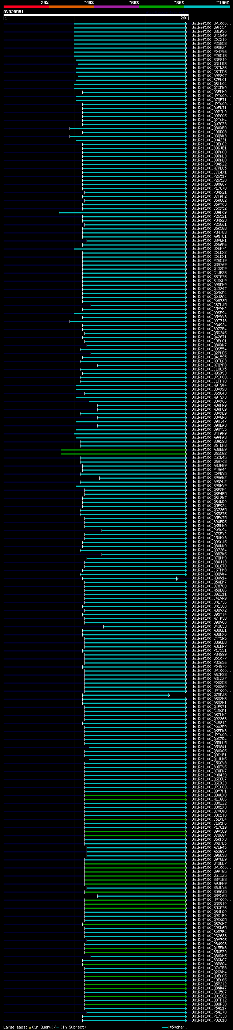Select hit label UniRef100_P26518
Screen dimensions: 233x1030
coord(209,56)
